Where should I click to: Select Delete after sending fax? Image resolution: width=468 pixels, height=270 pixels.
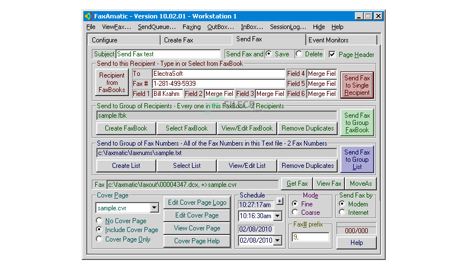pos(299,54)
